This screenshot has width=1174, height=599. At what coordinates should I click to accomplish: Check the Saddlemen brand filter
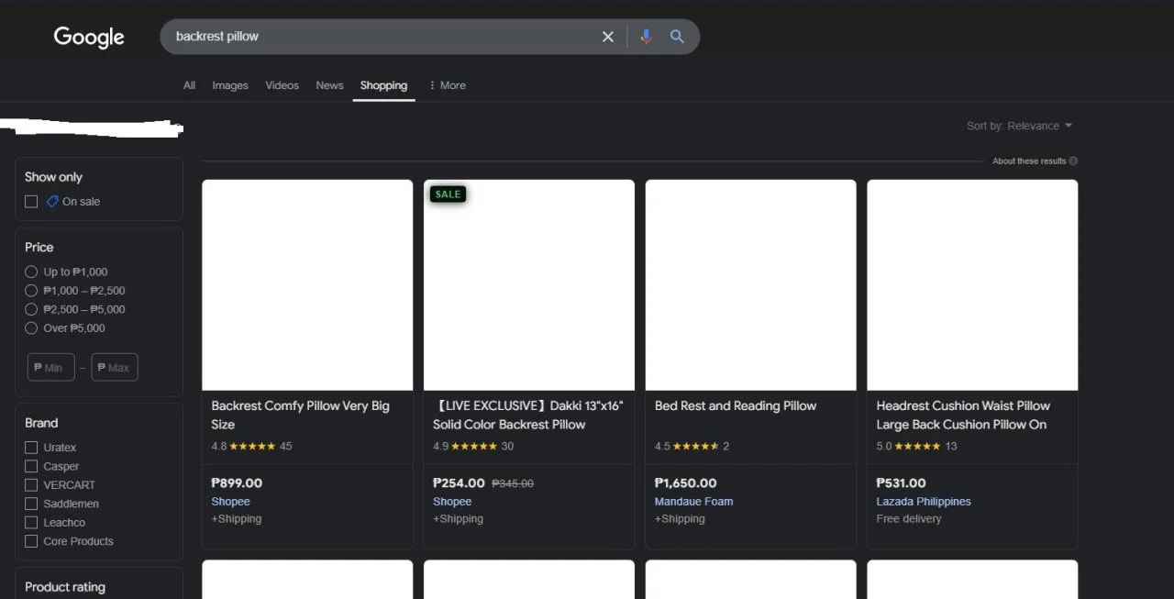(x=31, y=504)
